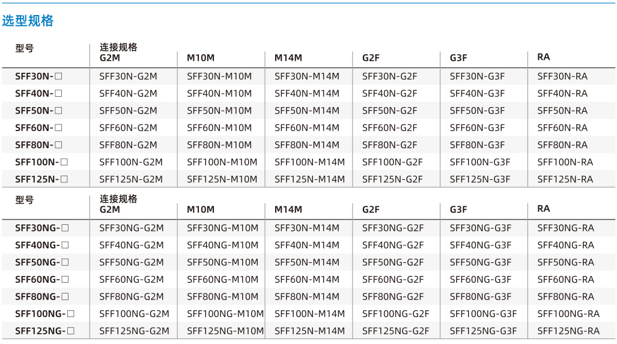617x344 pixels.
Task: Select the SFF100NG-□ row label
Action: tap(45, 314)
